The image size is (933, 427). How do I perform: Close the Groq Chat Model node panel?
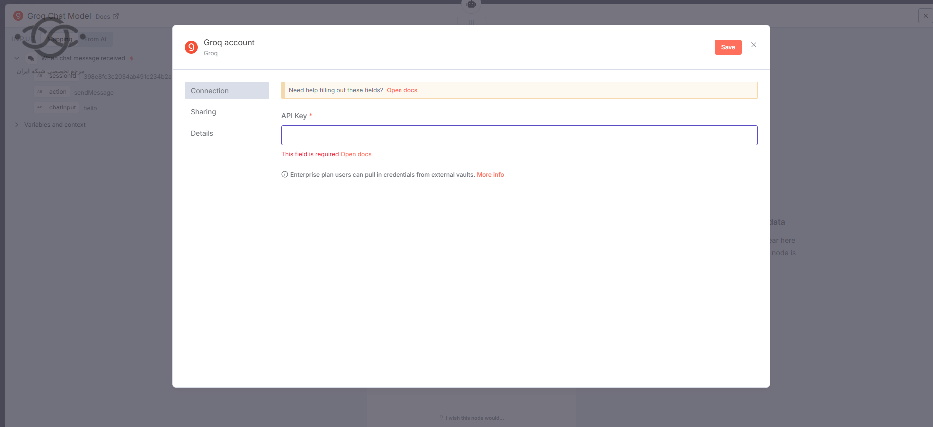click(x=925, y=16)
